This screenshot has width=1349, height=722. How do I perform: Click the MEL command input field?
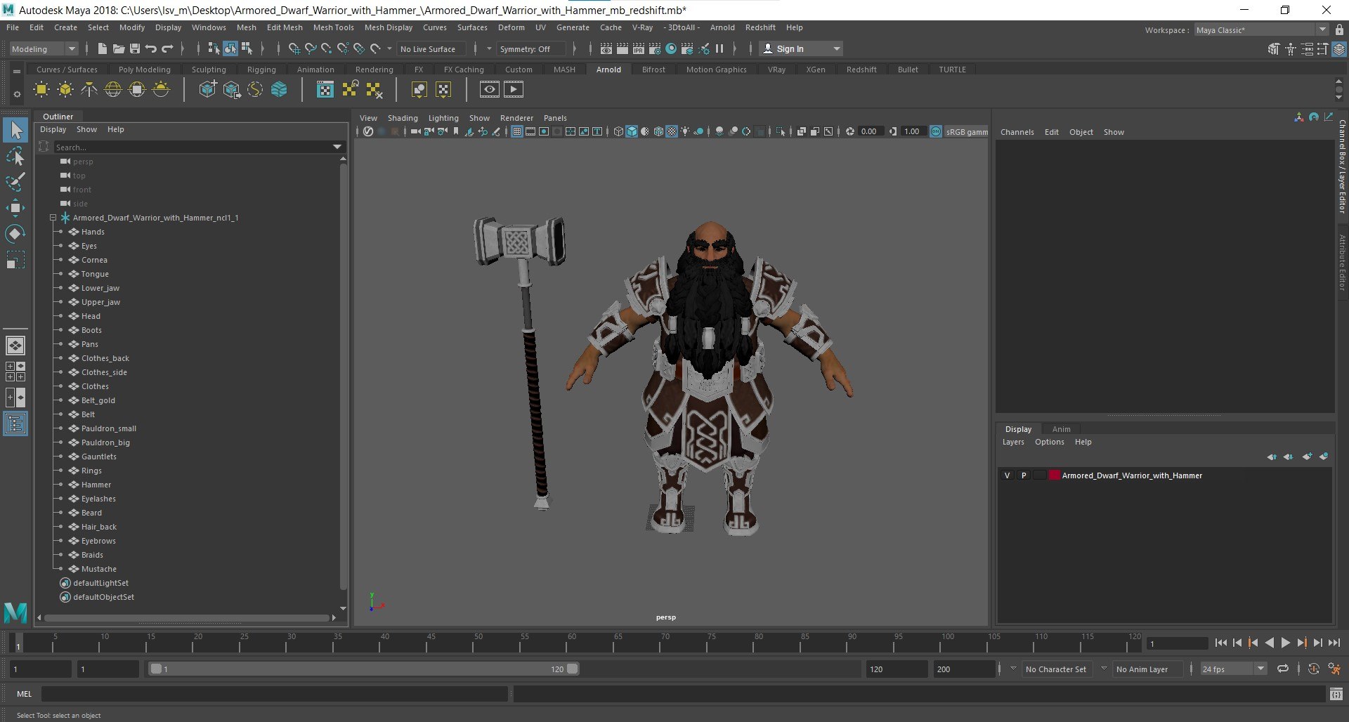click(x=274, y=694)
